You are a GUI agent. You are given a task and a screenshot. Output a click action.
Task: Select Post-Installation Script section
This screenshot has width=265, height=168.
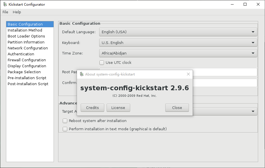click(30, 84)
